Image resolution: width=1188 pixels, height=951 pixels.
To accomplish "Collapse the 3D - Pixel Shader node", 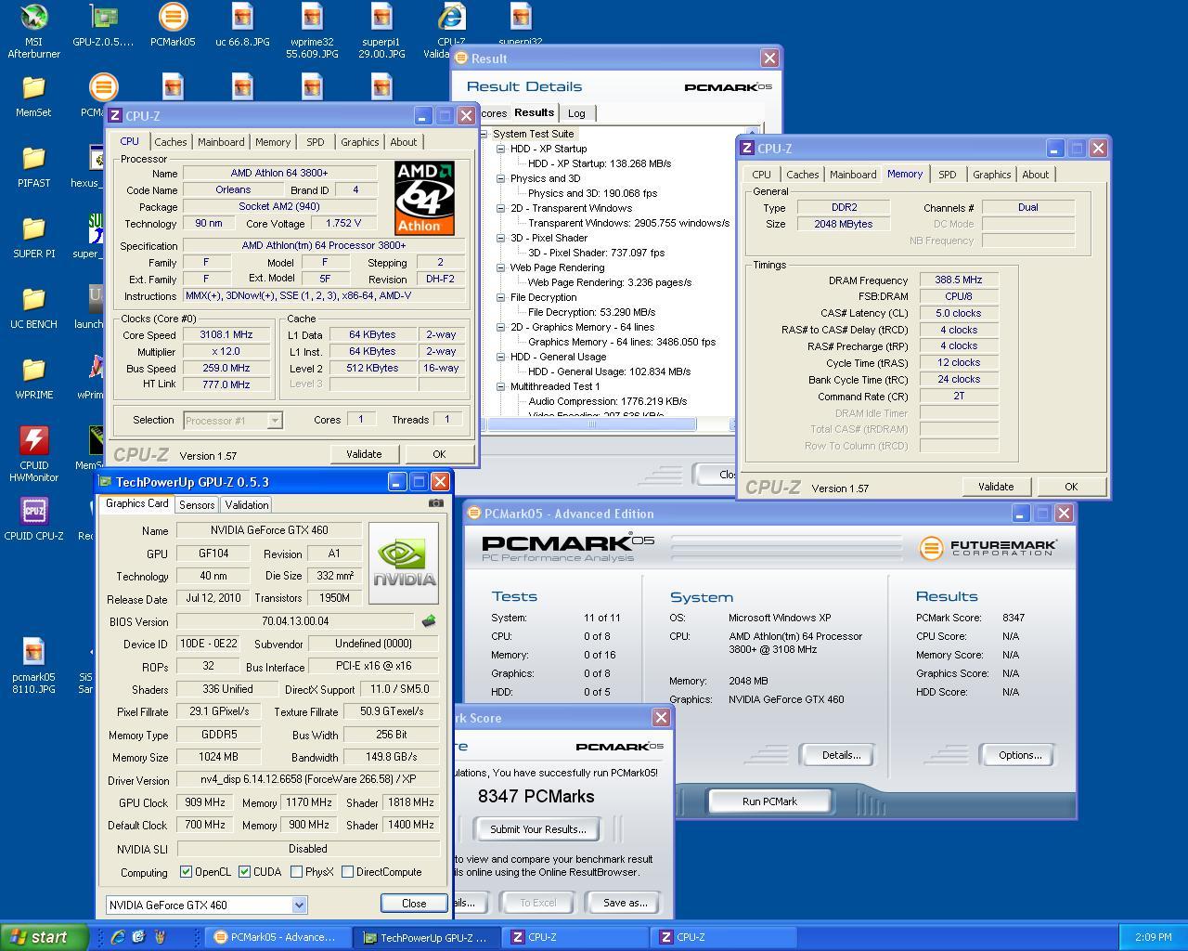I will [500, 238].
